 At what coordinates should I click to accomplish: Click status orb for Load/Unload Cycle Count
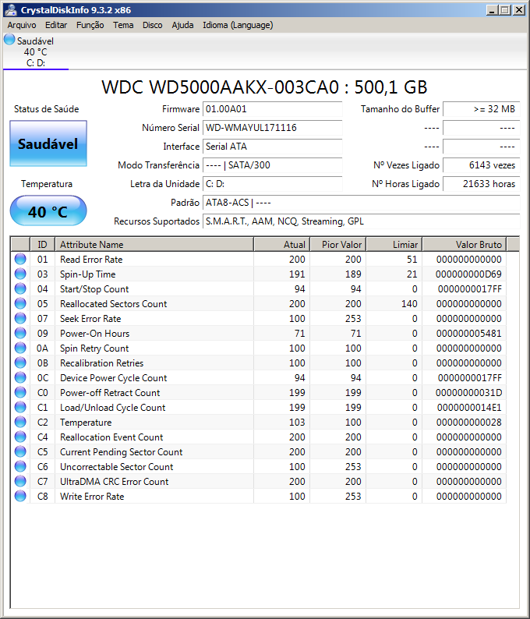(x=20, y=407)
